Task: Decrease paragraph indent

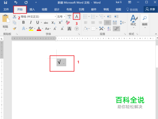Action: 109,16
